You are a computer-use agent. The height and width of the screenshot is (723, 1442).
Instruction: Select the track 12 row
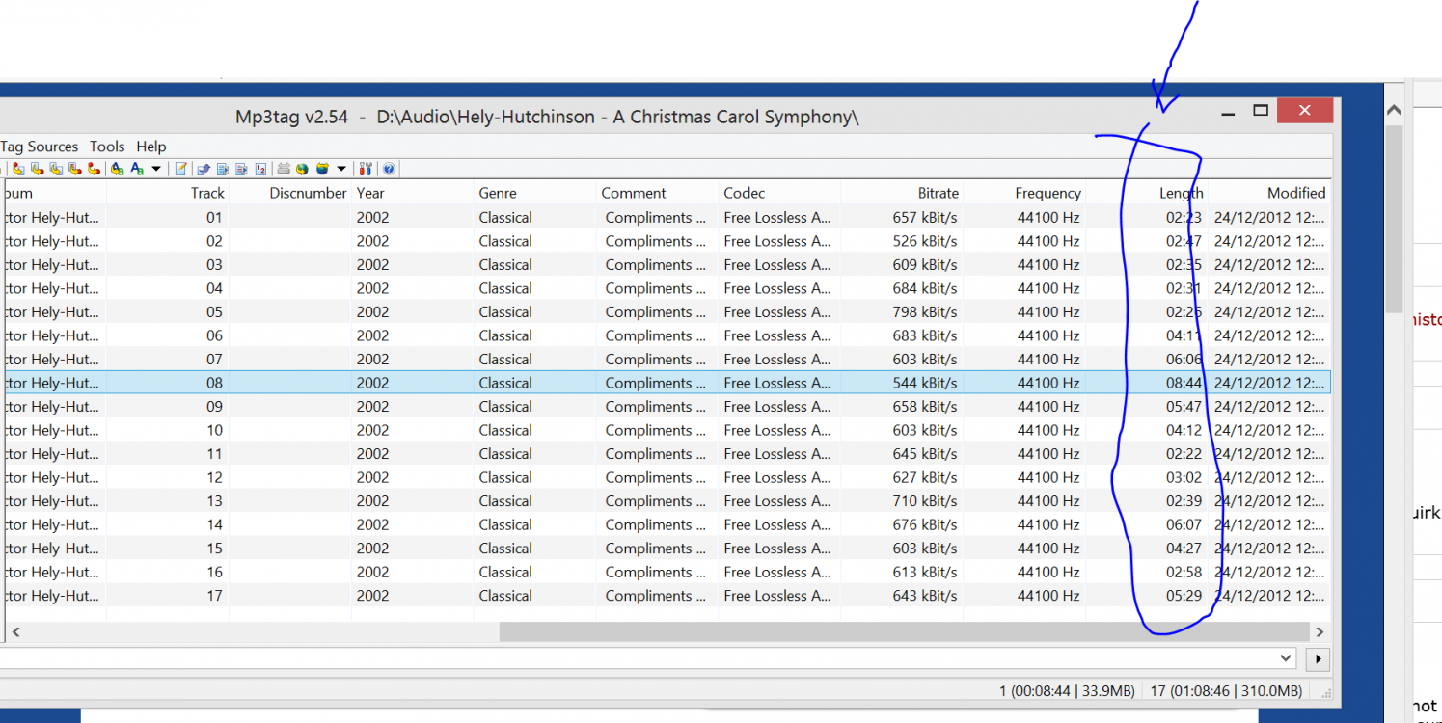tap(579, 477)
